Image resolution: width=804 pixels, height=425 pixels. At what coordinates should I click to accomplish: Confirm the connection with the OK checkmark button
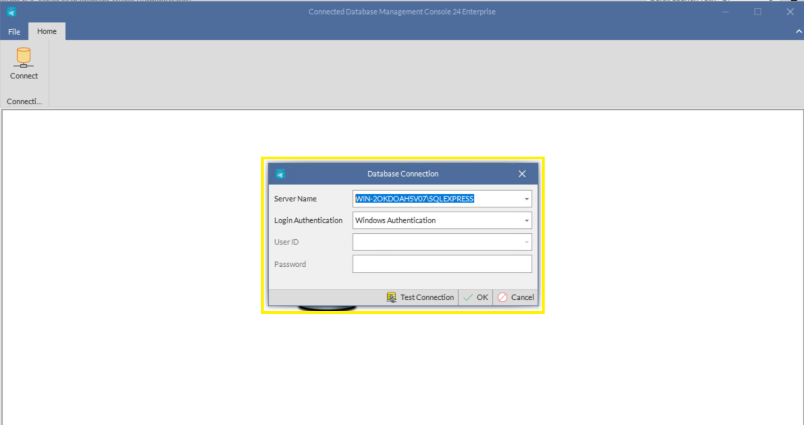click(475, 297)
